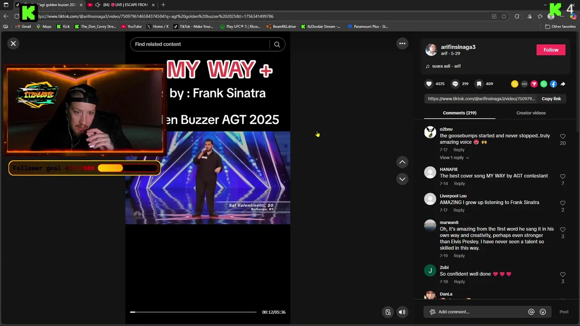This screenshot has width=580, height=326.
Task: Open the arifinsinaga3 username link
Action: coord(458,47)
